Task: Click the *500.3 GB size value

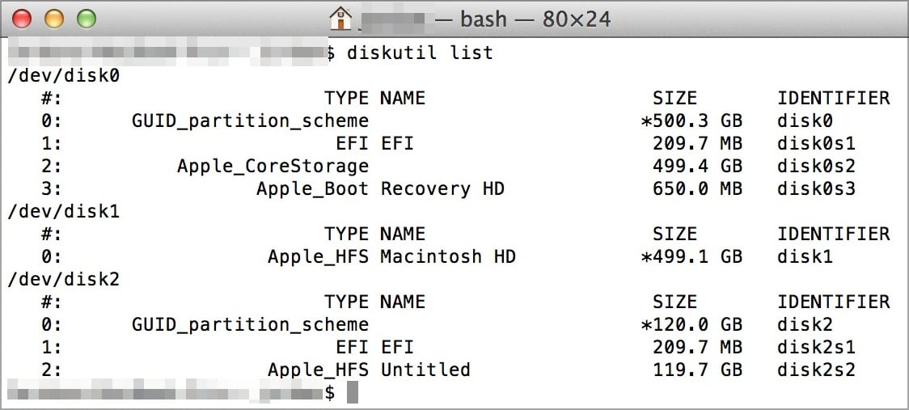Action: pyautogui.click(x=691, y=121)
